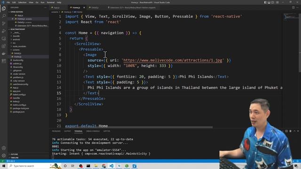Open Explorer panel More Actions ellipsis
This screenshot has height=169, width=301.
point(45,8)
